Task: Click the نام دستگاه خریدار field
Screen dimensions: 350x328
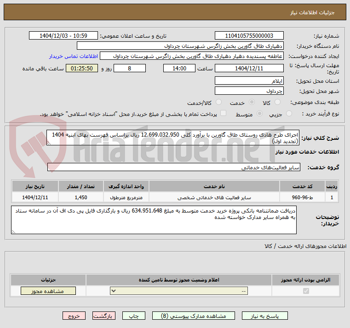Action: (x=180, y=46)
